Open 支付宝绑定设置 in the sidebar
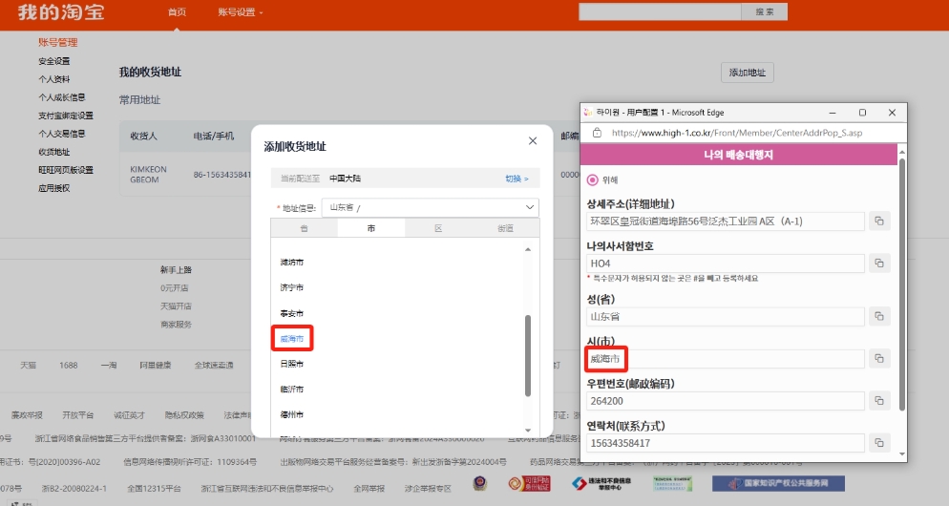The width and height of the screenshot is (949, 506). [65, 116]
